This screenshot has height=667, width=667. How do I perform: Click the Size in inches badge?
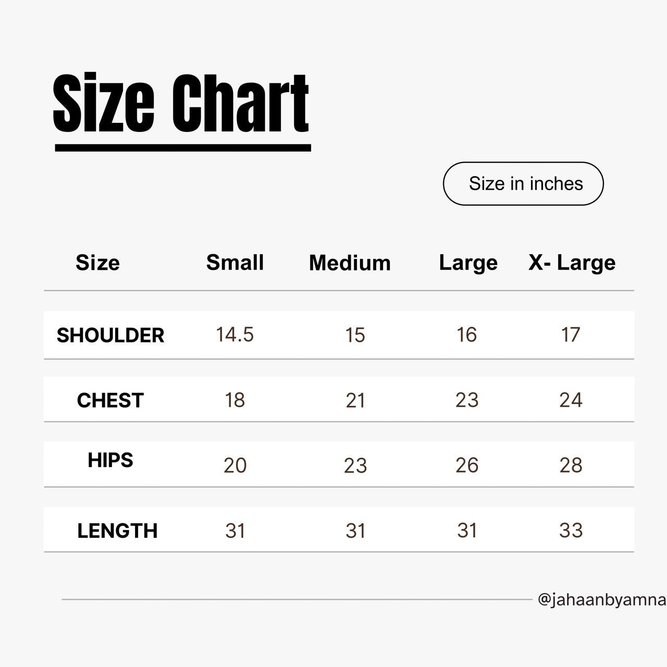[523, 183]
